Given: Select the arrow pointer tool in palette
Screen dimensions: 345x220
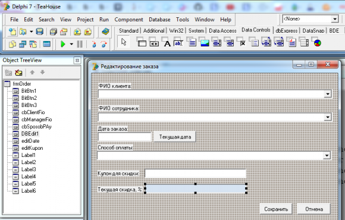Looking at the screenshot, I should 124,42.
